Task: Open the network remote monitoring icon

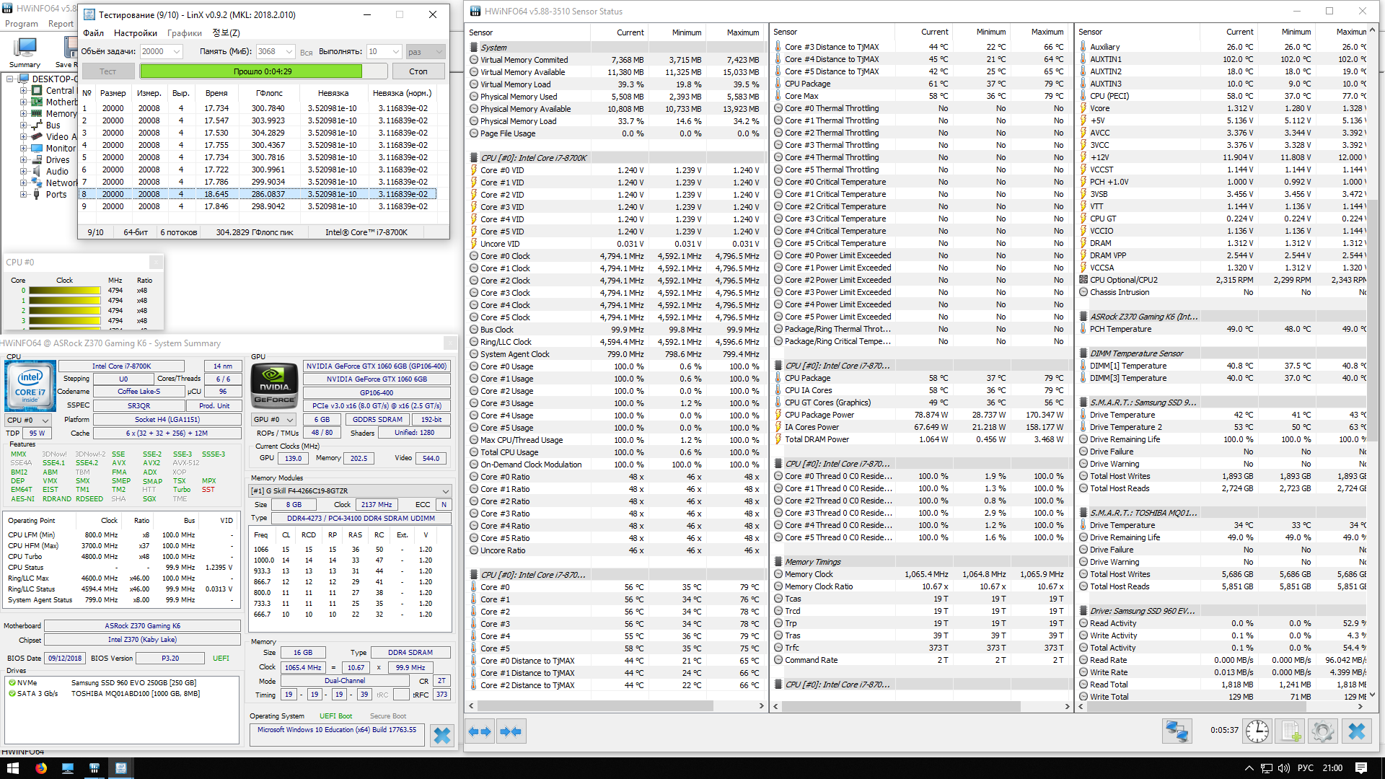Action: [1177, 731]
